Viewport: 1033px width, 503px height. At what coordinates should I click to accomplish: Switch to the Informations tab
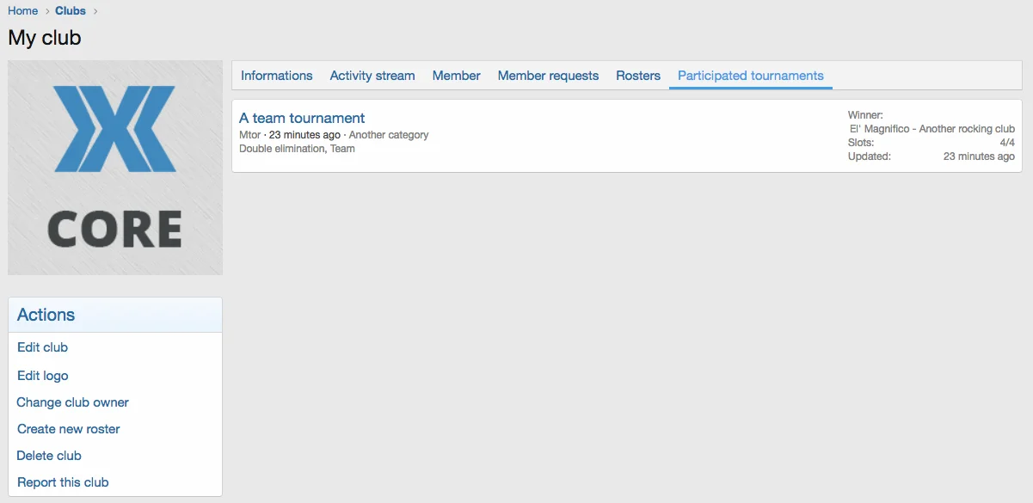tap(276, 76)
